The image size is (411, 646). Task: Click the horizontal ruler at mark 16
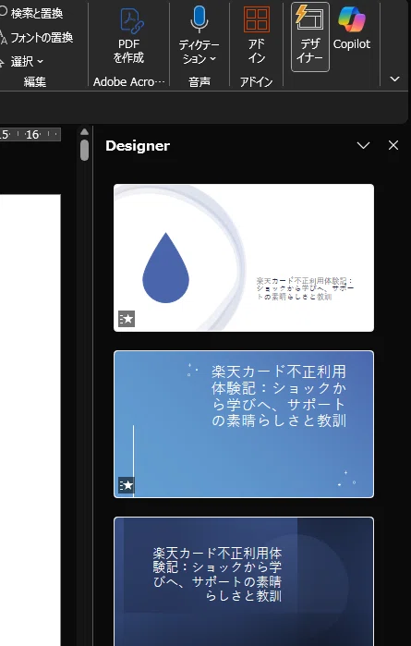click(x=32, y=134)
